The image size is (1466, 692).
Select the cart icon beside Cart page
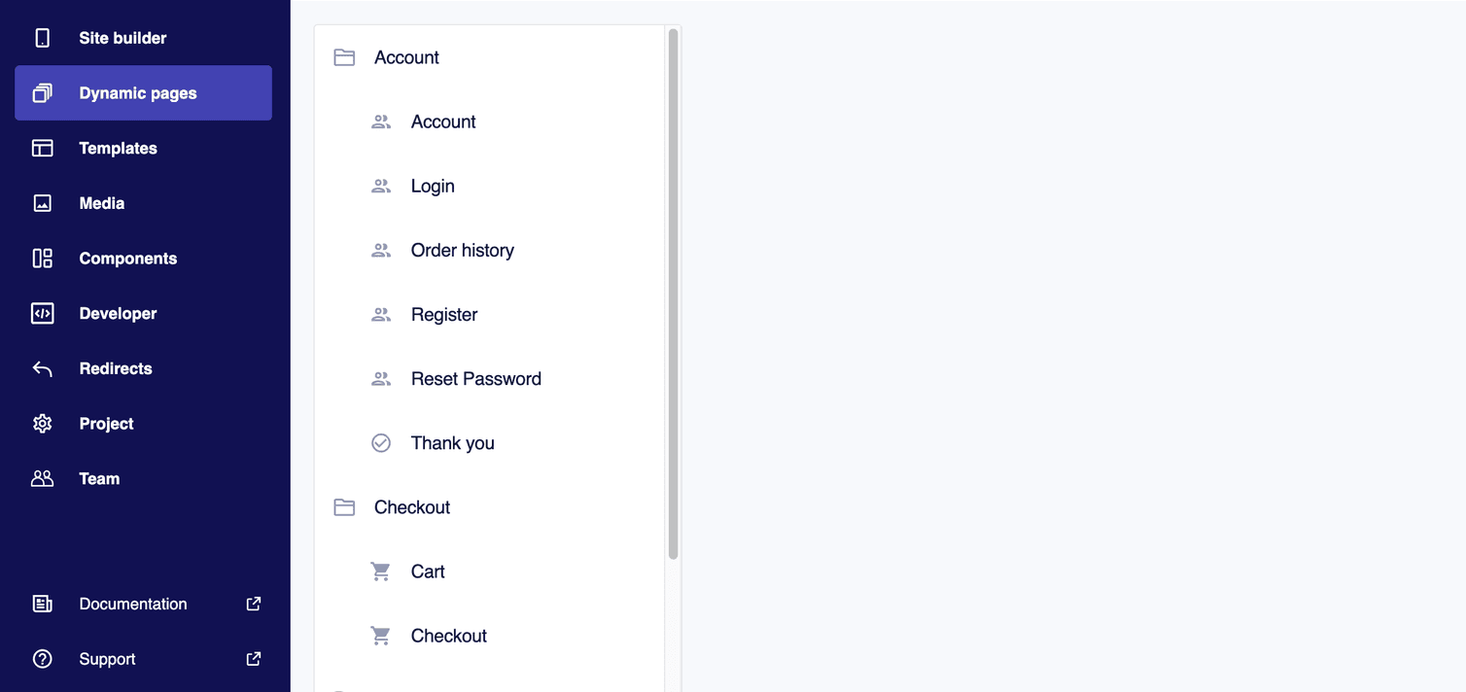(x=380, y=571)
